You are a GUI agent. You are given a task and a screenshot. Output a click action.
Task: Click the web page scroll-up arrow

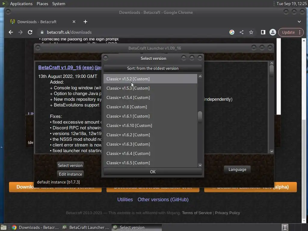click(304, 41)
